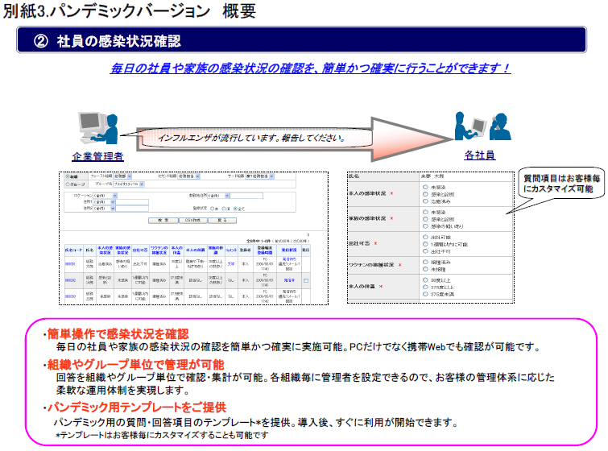Image resolution: width=608 pixels, height=451 pixels.
Task: Select 済 for 登録状況
Action: [x=224, y=209]
